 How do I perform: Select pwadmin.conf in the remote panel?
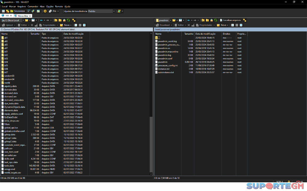click(x=165, y=58)
